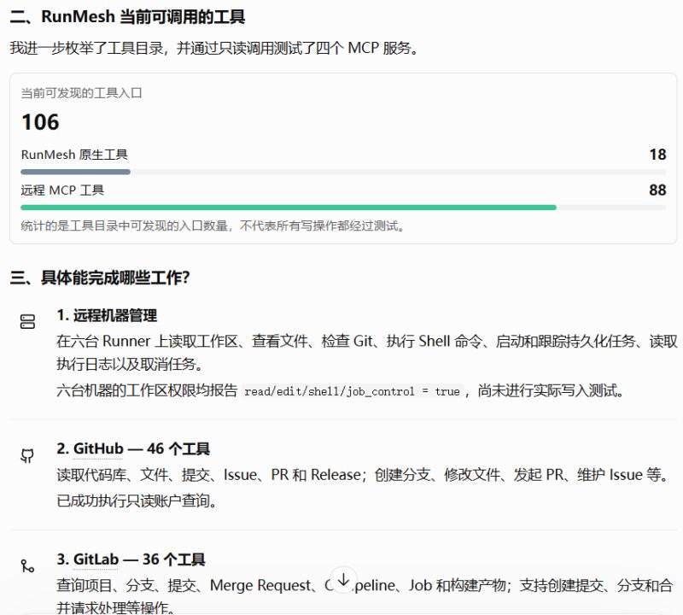Screen dimensions: 683x615
Task: Click the RunMesh 原生工具 label
Action: (x=74, y=155)
